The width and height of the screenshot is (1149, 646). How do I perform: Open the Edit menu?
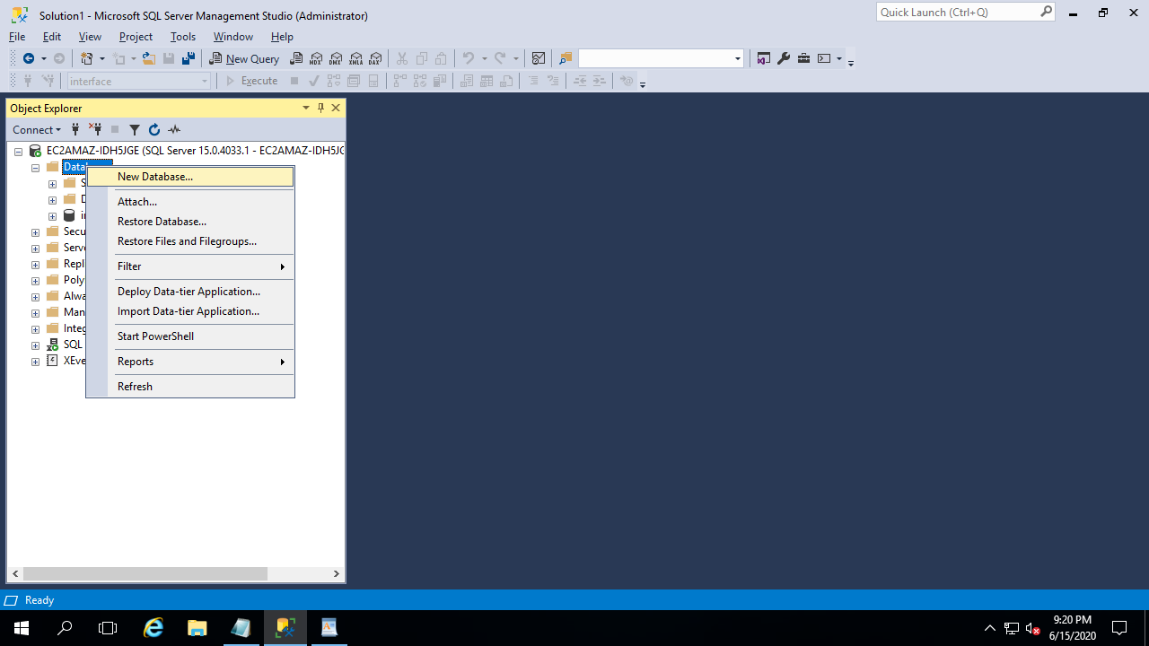point(52,37)
